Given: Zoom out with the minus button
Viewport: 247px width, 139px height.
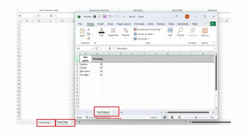Looking at the screenshot, I should tap(185, 117).
